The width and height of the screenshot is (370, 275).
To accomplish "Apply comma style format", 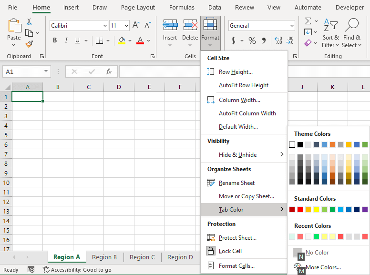I will [x=264, y=41].
